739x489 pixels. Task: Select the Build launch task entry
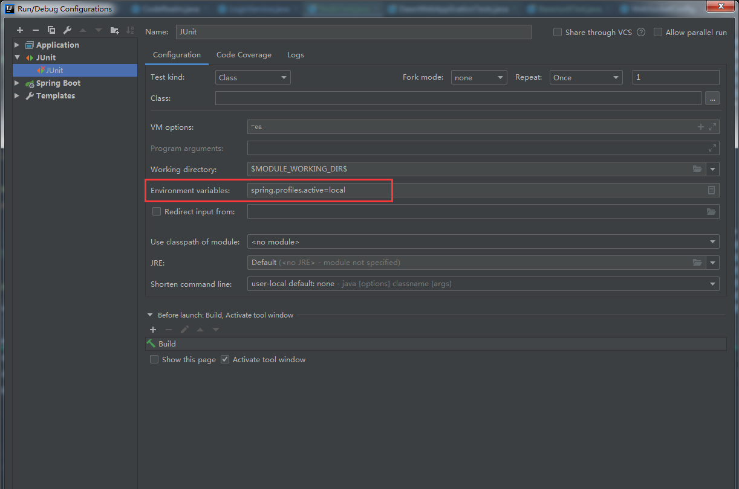tap(168, 344)
